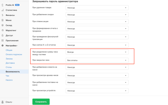Viewport: 168px width, 105px height.
Task: Open the При удалении товара dropdown
Action: pyautogui.click(x=97, y=8)
